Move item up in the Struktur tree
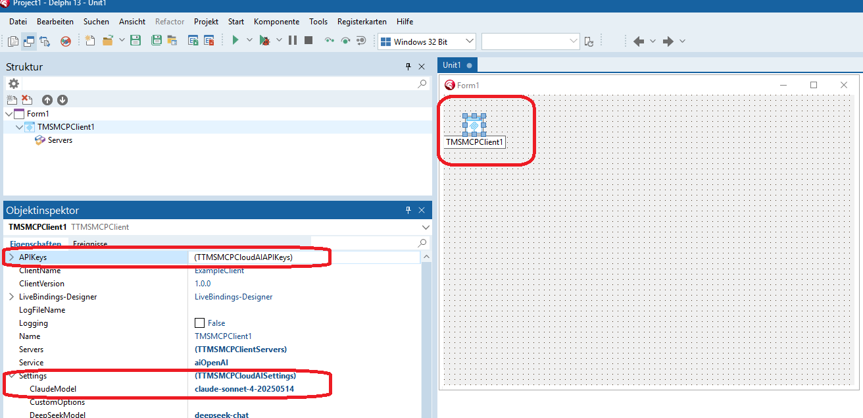 click(x=47, y=99)
